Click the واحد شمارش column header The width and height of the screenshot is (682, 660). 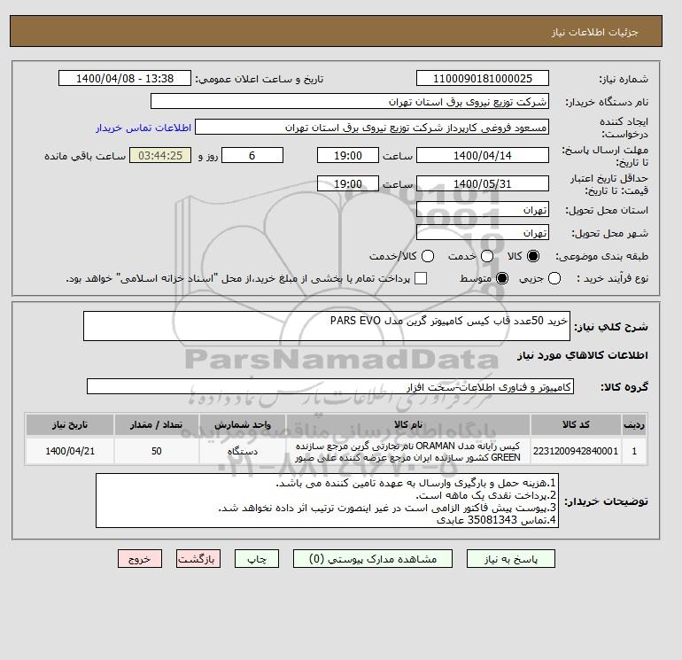(243, 424)
